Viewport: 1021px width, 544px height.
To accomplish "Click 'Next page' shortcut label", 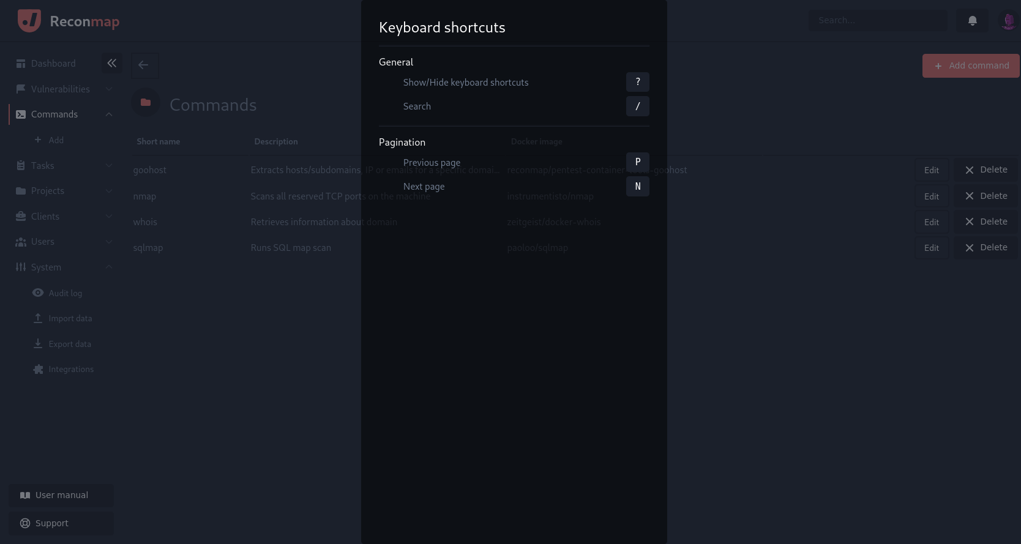I will [x=424, y=187].
